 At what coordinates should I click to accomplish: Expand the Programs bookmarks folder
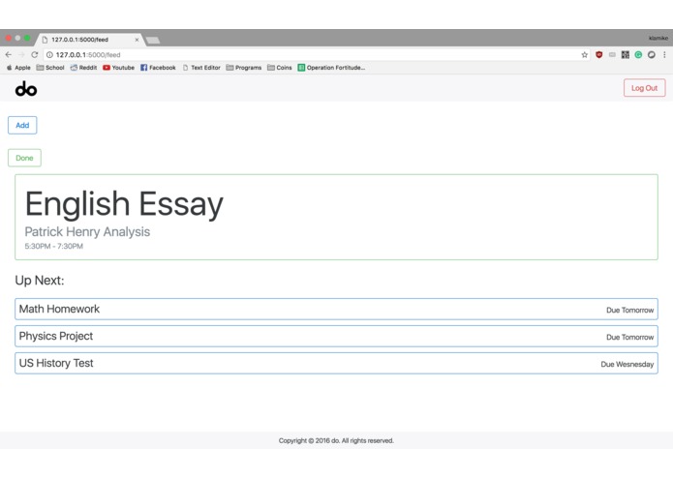[244, 68]
